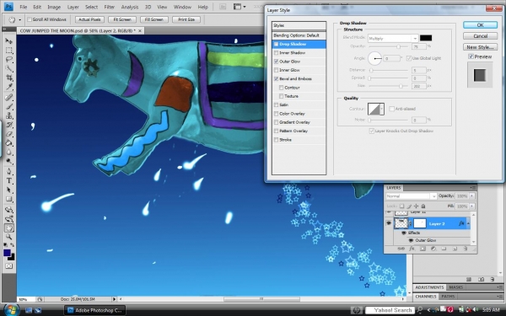The width and height of the screenshot is (506, 316).
Task: Enable the Satin checkbox
Action: (277, 104)
